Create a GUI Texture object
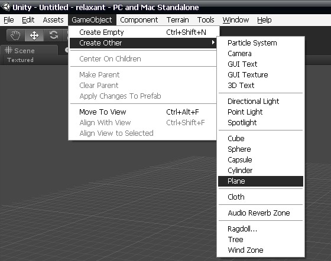Screen dimensions: 331x261 point(261,74)
